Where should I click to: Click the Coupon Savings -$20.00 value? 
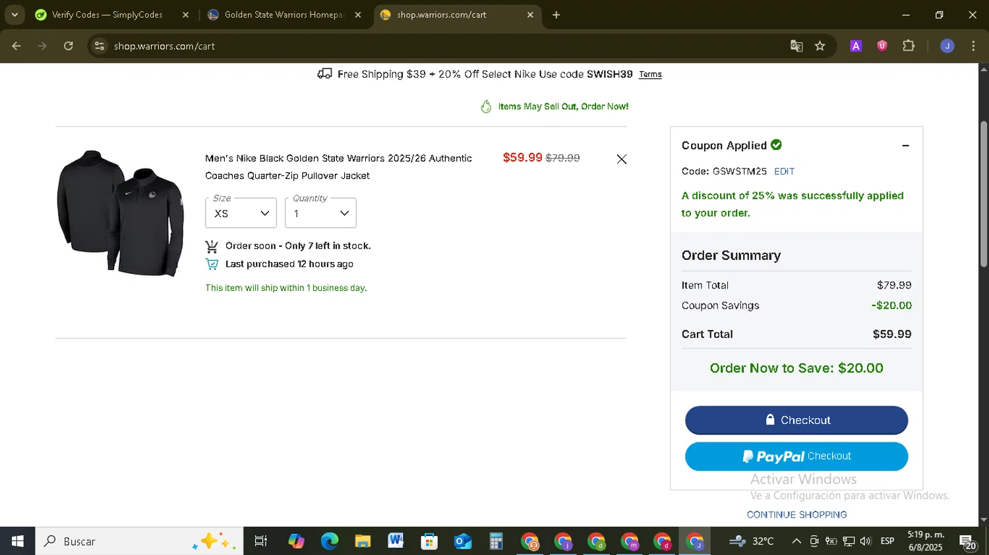click(891, 305)
